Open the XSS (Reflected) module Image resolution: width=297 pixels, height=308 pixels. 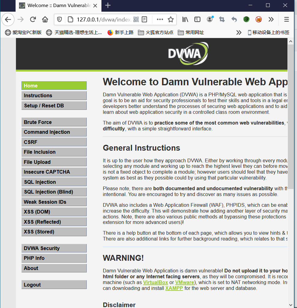(54, 222)
